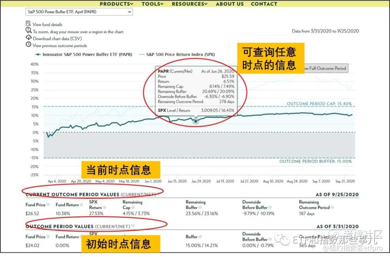
Task: Click the fund details document icon
Action: (x=28, y=23)
